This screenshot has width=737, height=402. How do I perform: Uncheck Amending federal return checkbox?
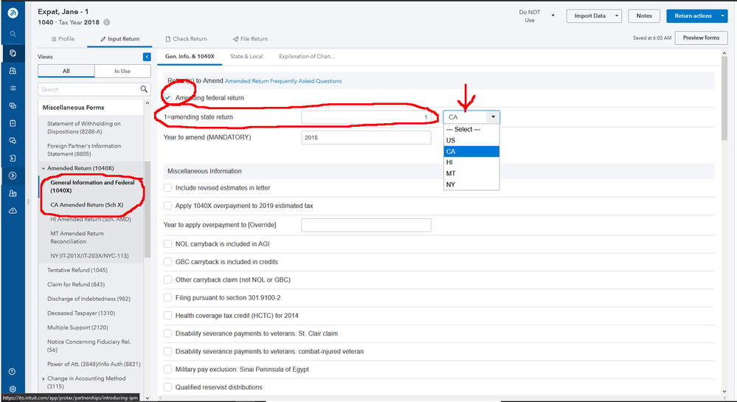tap(168, 97)
